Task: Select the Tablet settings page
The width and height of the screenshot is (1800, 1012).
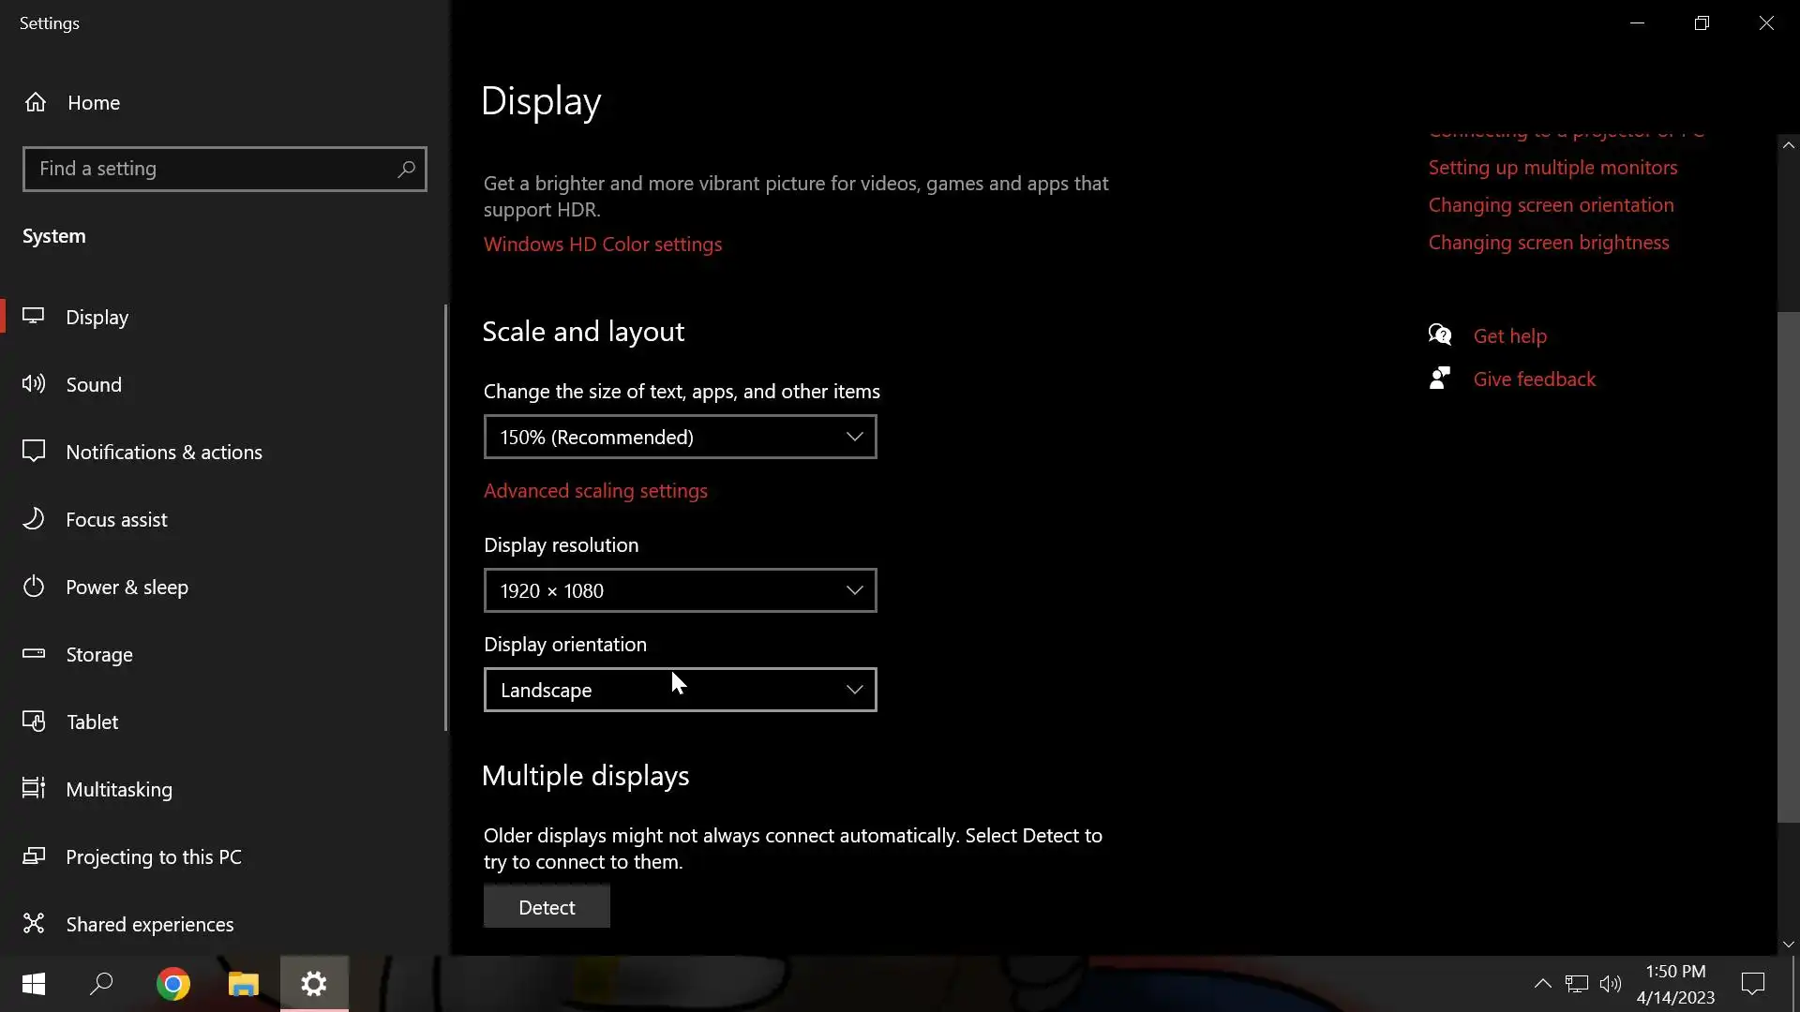Action: [92, 722]
